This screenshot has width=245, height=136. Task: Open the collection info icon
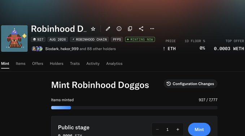tap(119, 29)
